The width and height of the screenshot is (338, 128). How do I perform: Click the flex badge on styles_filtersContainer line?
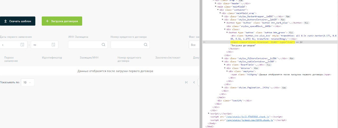click(291, 58)
